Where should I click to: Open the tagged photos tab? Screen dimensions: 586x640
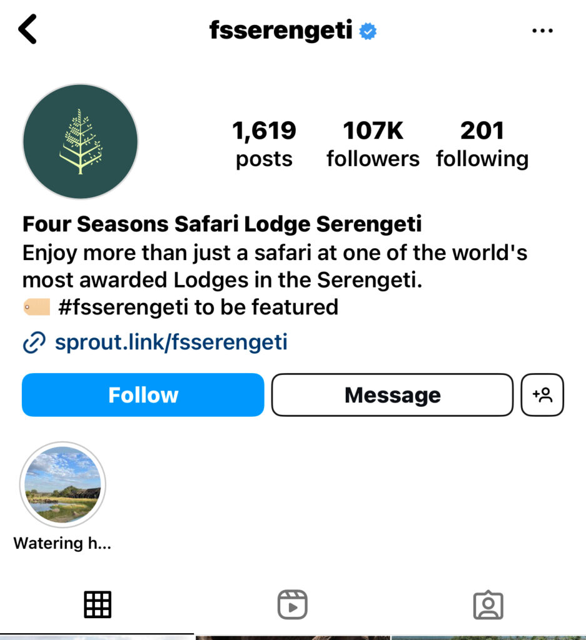(x=488, y=604)
